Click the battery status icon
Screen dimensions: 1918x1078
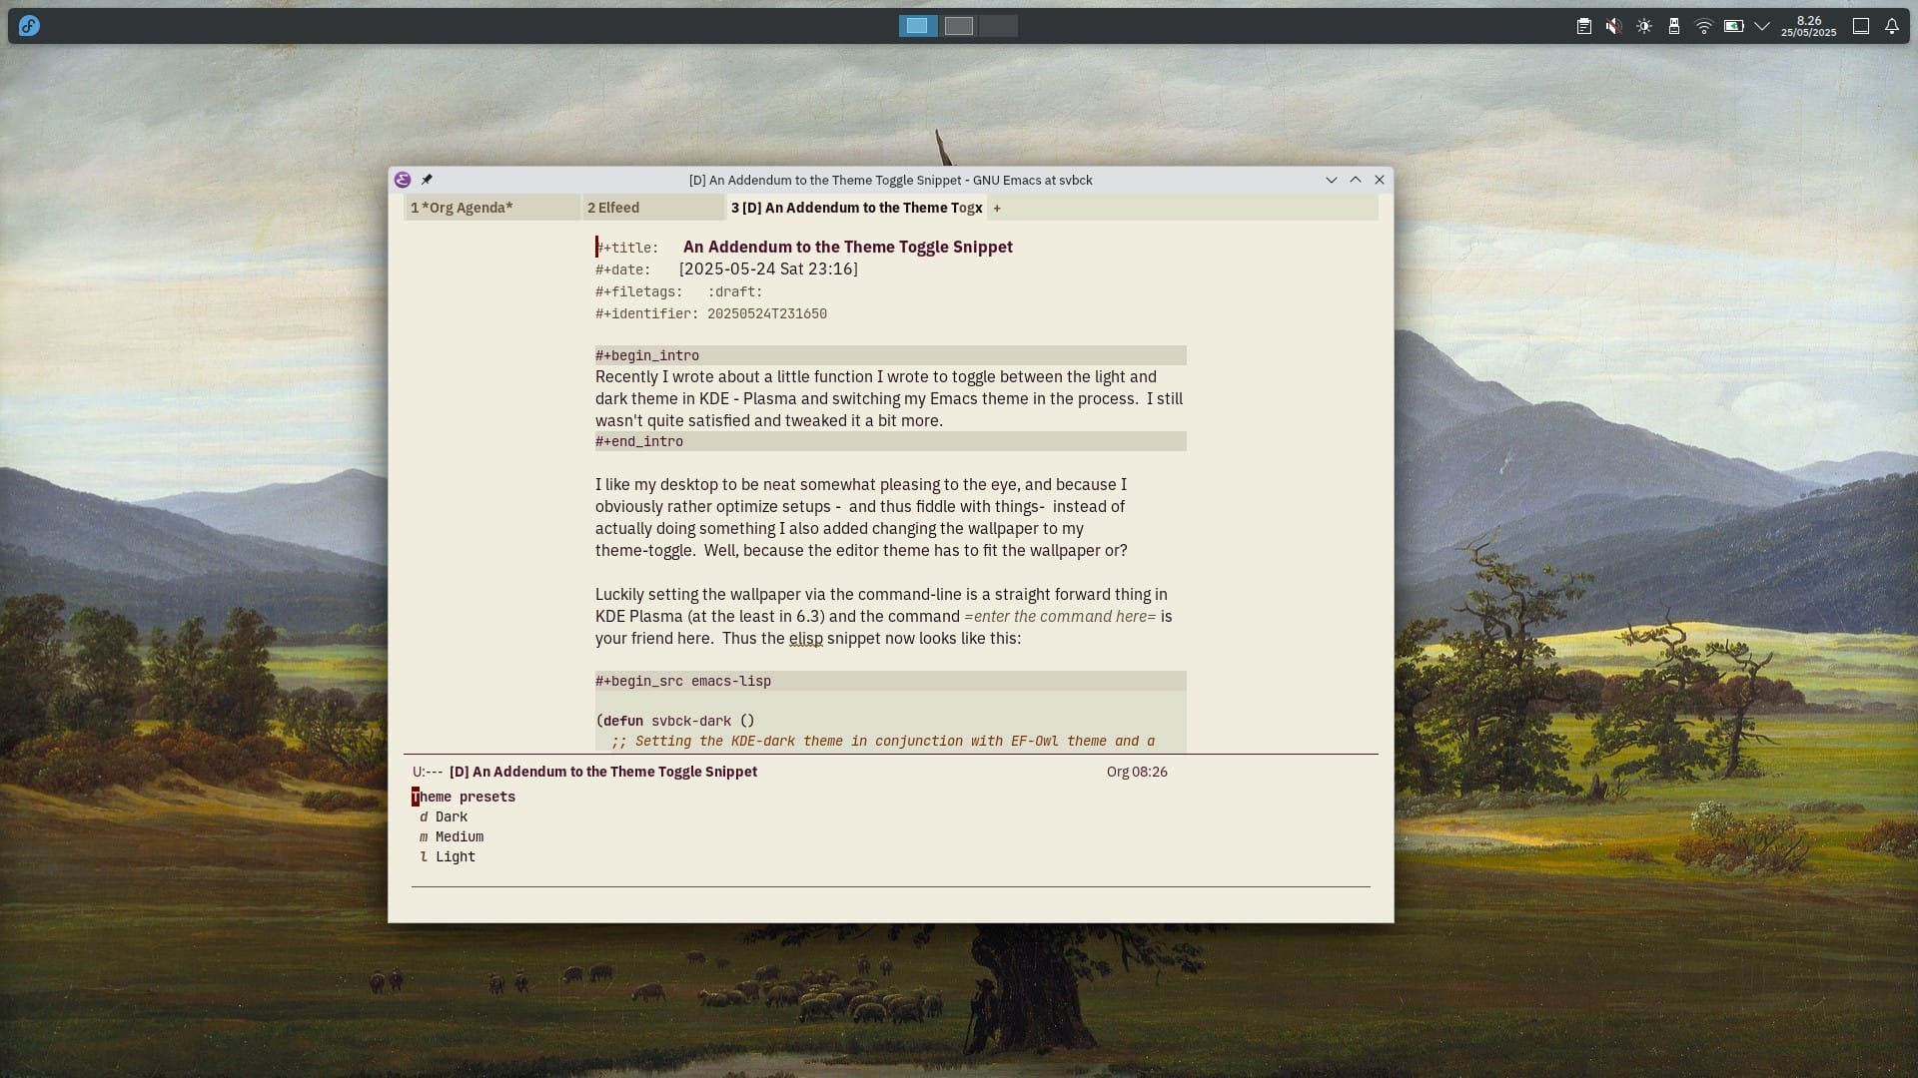coord(1734,26)
